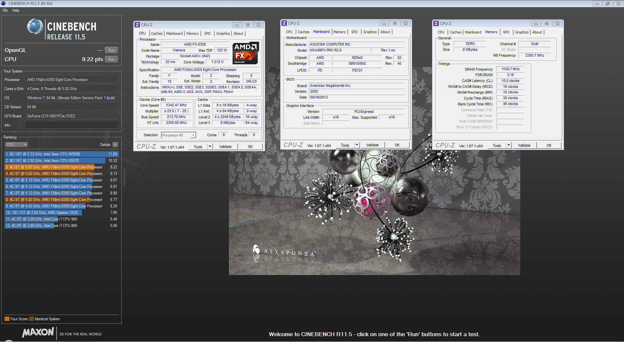Click Tools button in Mainboard CPU-Z window
The width and height of the screenshot is (624, 342).
[x=345, y=145]
